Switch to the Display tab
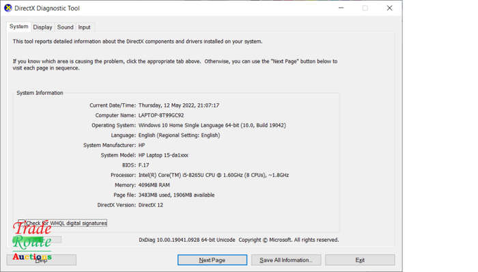 (x=42, y=27)
